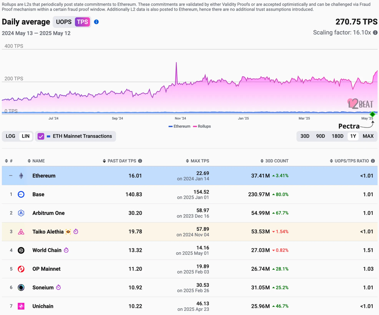
Task: Uncheck the ETH Mainnet Transactions checkbox
Action: (41, 136)
